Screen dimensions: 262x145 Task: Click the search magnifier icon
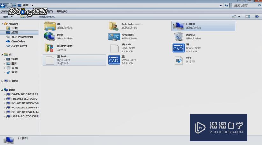click(259, 5)
